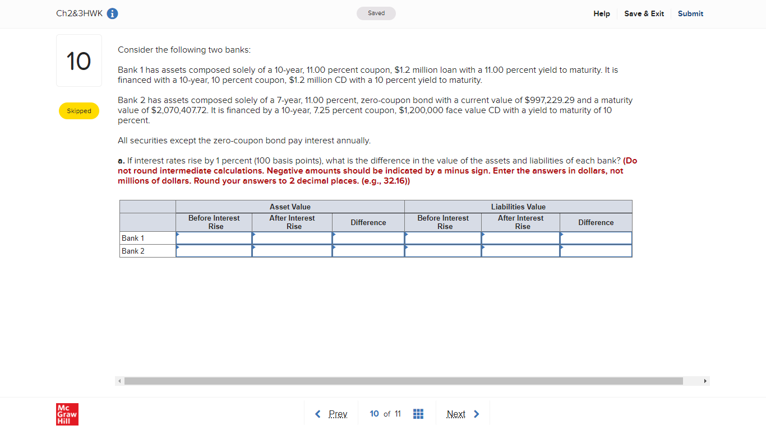Select Save & Exit
The height and width of the screenshot is (430, 766).
[644, 13]
